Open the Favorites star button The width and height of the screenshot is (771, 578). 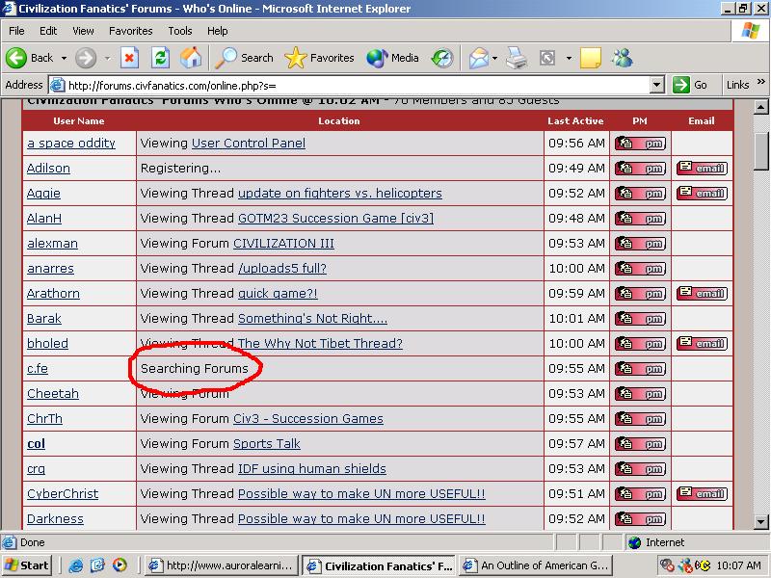point(319,58)
